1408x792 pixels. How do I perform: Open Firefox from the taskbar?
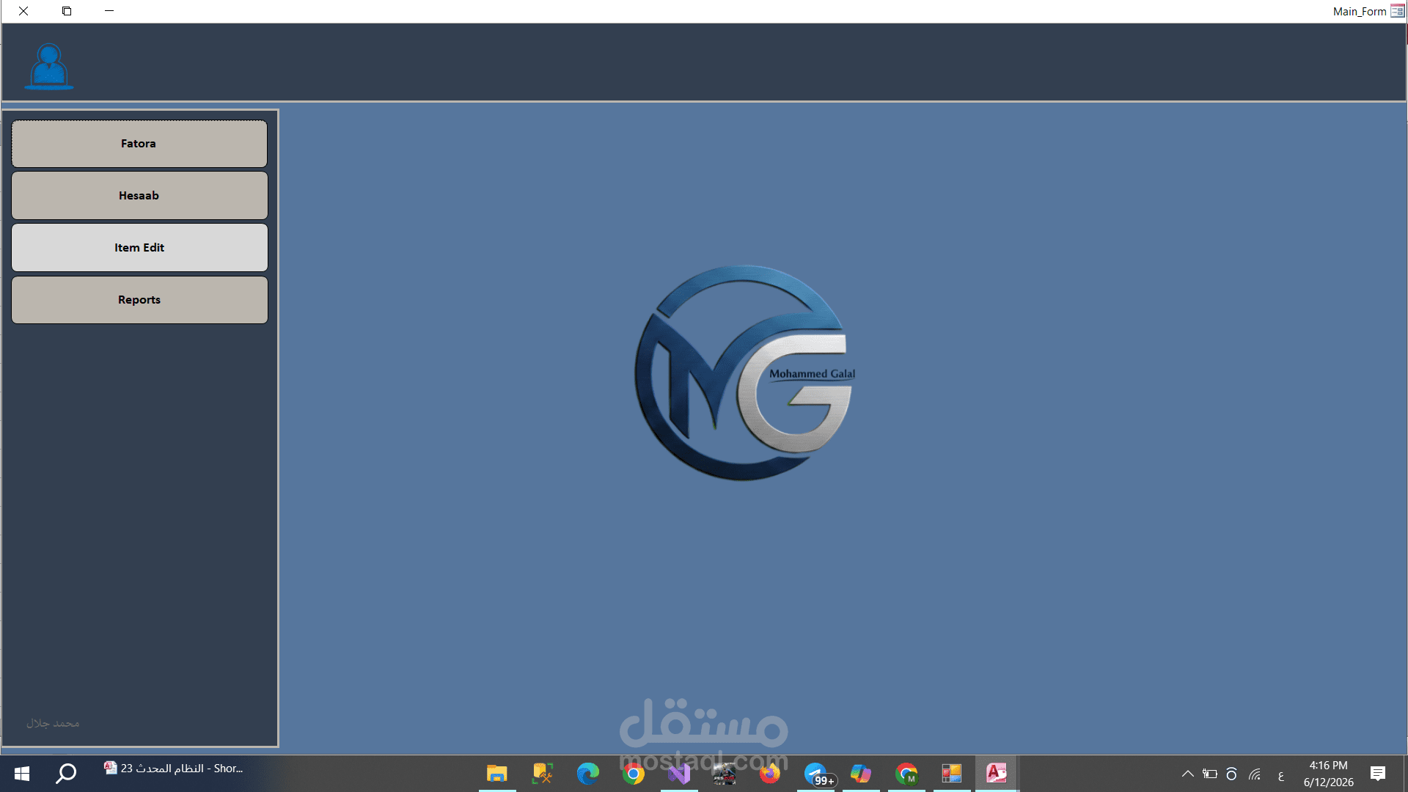coord(770,774)
